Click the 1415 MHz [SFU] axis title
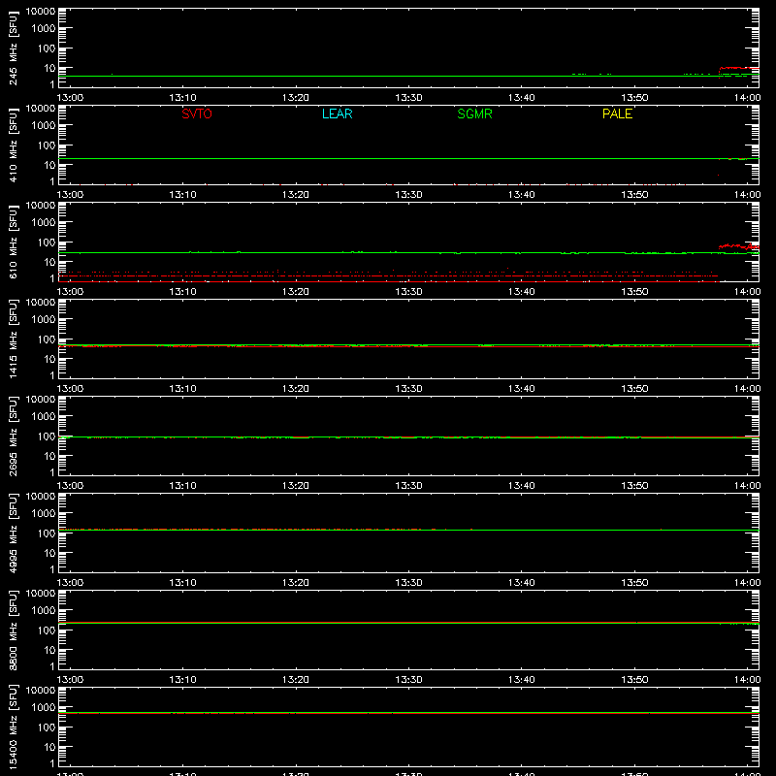 coord(13,339)
